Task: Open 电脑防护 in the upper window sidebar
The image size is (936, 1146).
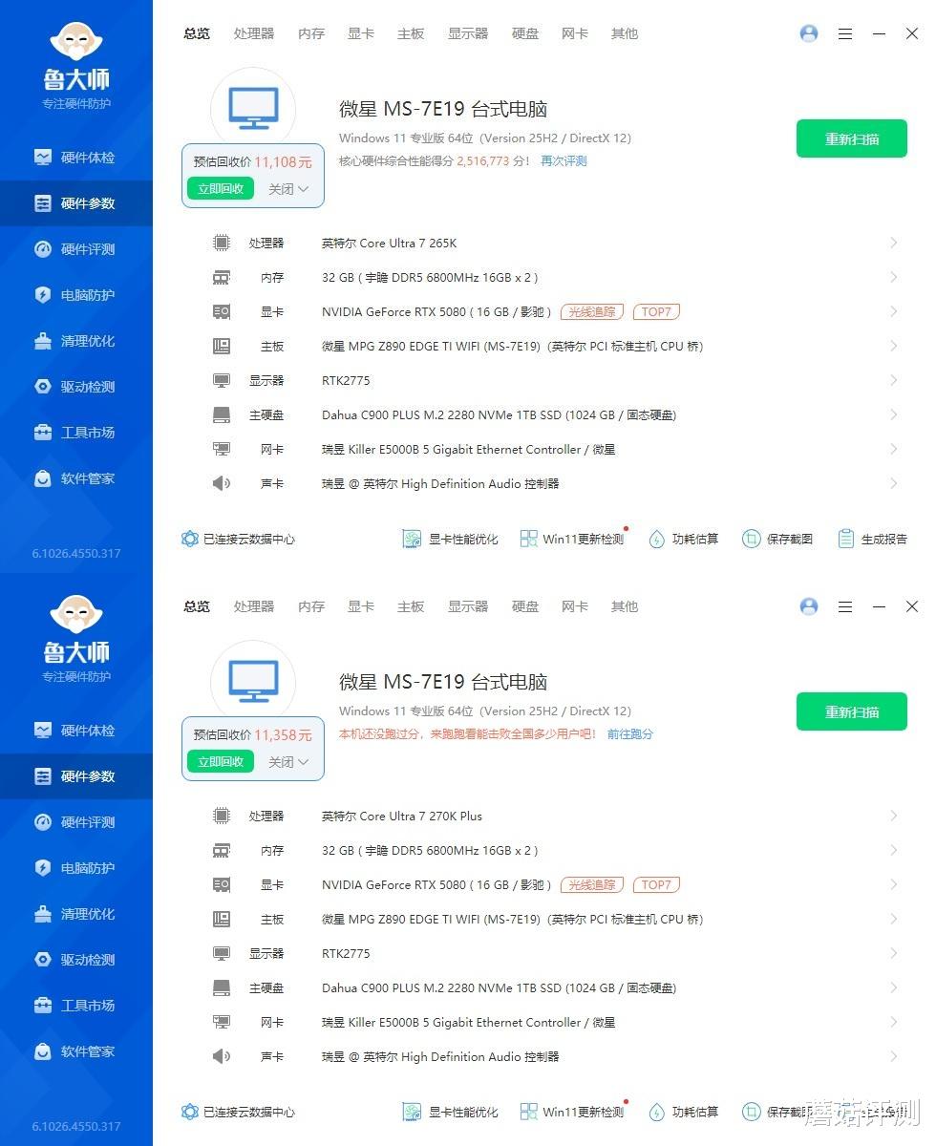Action: point(75,295)
